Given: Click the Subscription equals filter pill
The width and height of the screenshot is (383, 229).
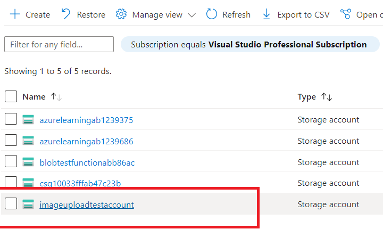Looking at the screenshot, I should 250,44.
